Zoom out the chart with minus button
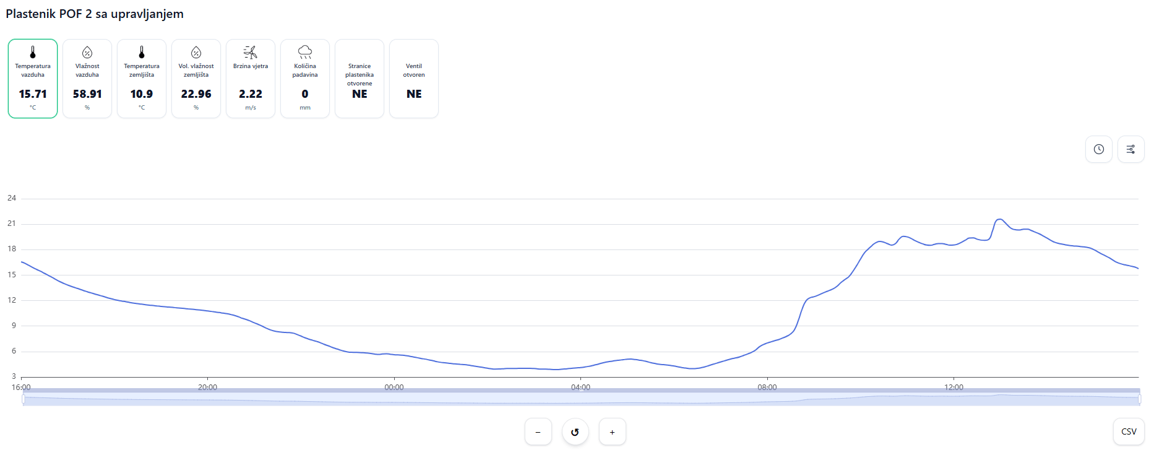 click(x=538, y=432)
